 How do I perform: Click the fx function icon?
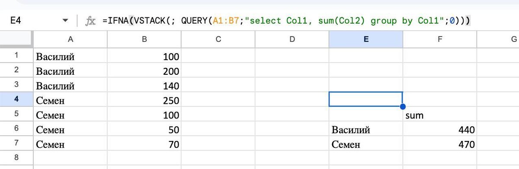click(90, 21)
